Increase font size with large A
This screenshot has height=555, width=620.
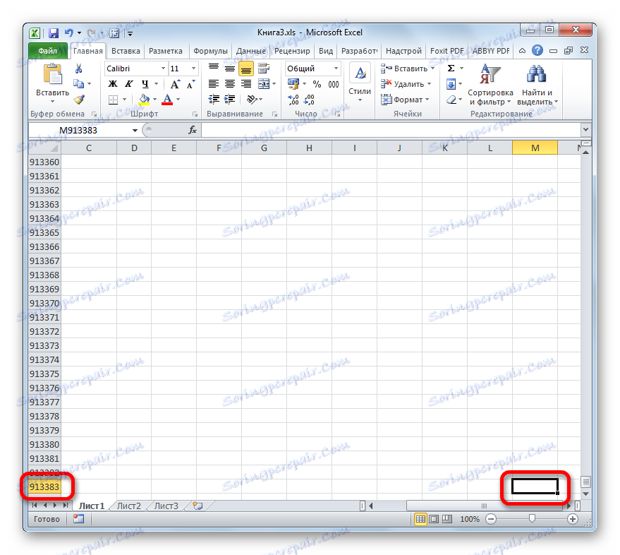point(175,84)
